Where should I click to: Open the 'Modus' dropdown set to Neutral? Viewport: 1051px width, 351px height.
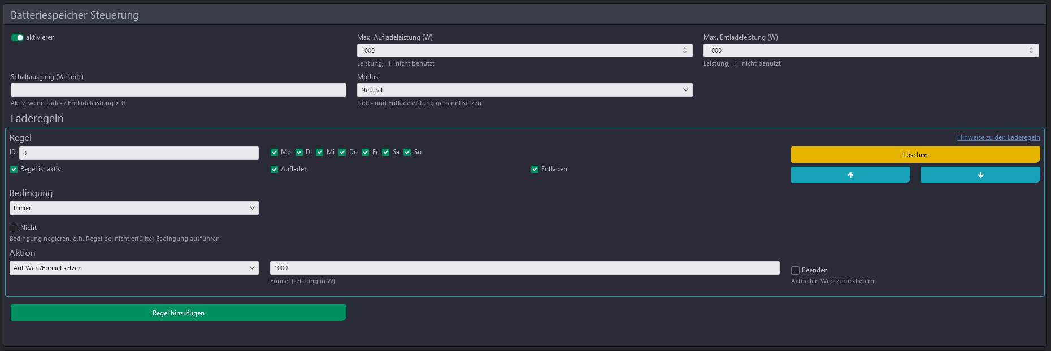pyautogui.click(x=524, y=90)
